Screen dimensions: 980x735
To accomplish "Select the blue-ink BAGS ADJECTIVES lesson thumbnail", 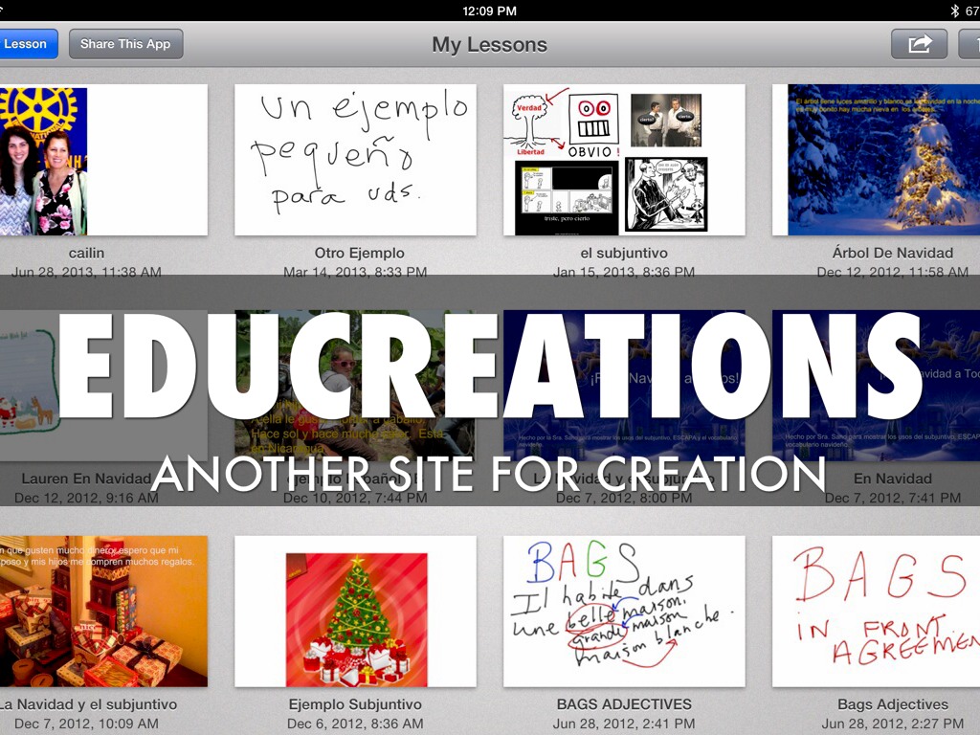I will tap(624, 611).
